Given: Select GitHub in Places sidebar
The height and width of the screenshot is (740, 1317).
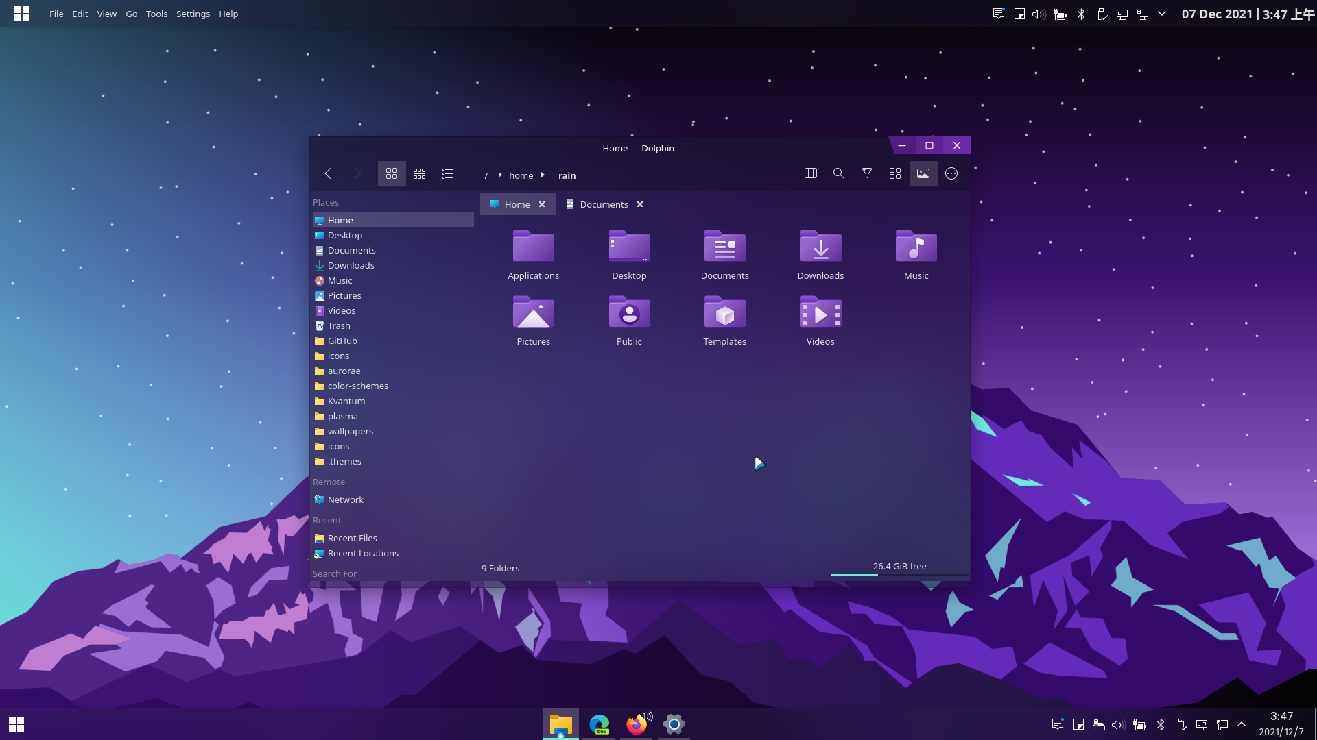Looking at the screenshot, I should tap(393, 341).
